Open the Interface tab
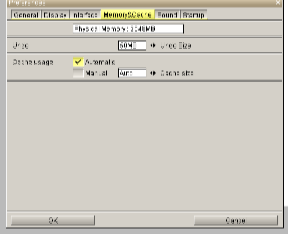 click(x=85, y=15)
